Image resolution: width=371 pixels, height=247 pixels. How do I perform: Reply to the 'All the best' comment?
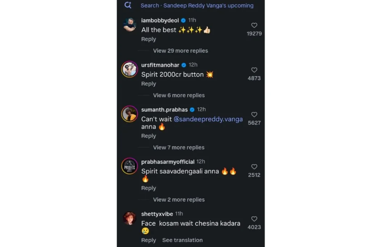[x=149, y=39]
